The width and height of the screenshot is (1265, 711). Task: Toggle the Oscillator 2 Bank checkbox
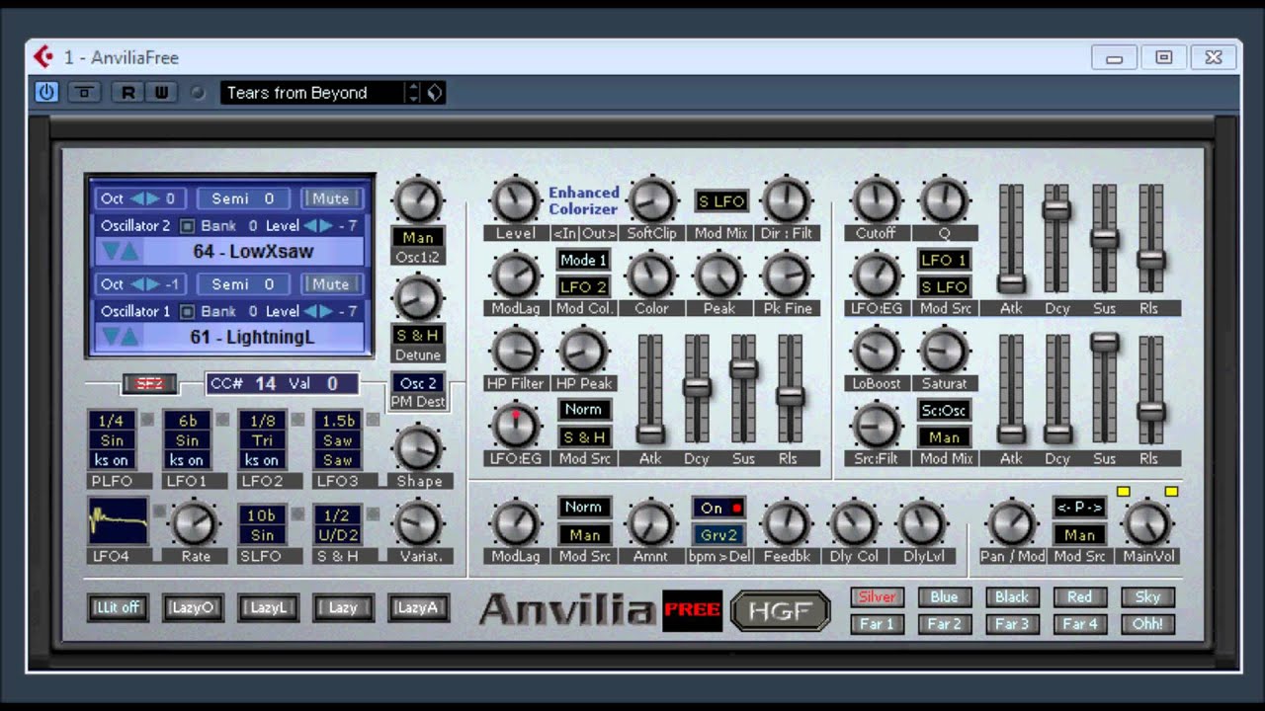point(187,226)
